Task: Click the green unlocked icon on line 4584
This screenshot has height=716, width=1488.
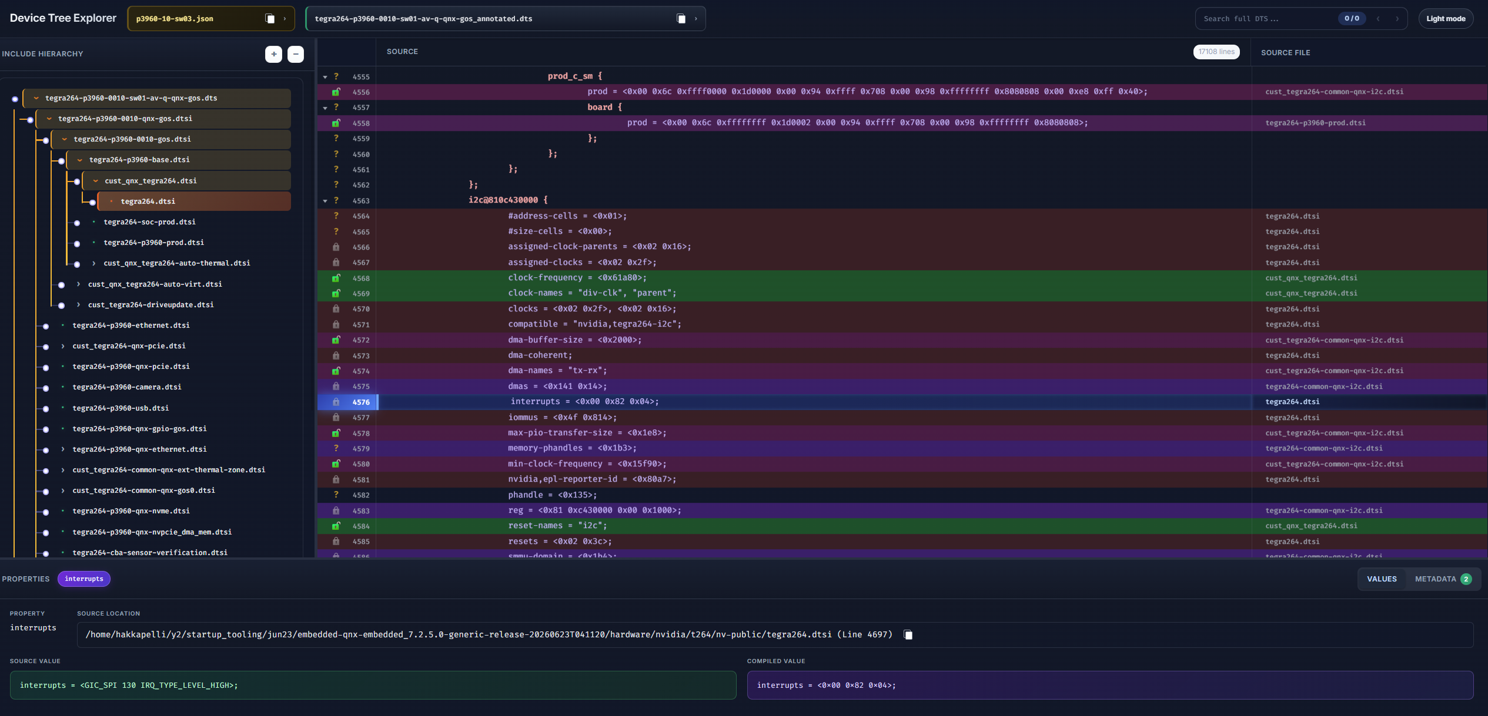Action: [336, 526]
